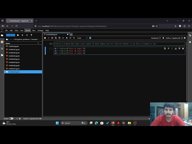Open the debugger panel on right sidebar
This screenshot has height=144, width=192.
[190, 42]
